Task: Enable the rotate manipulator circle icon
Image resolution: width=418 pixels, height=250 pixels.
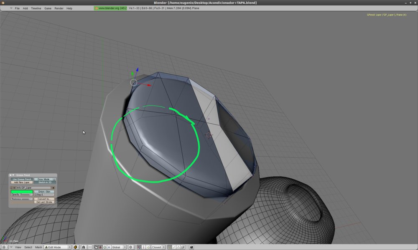Action: (x=105, y=247)
